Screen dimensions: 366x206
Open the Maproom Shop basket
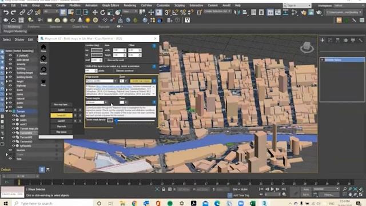tap(43, 82)
